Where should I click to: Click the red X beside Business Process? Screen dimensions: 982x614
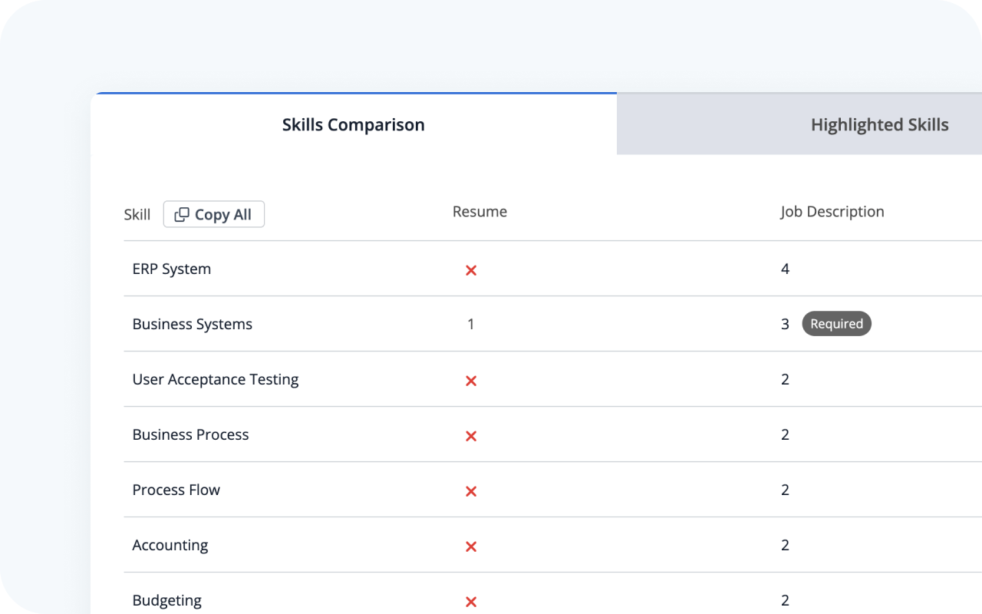click(x=470, y=436)
